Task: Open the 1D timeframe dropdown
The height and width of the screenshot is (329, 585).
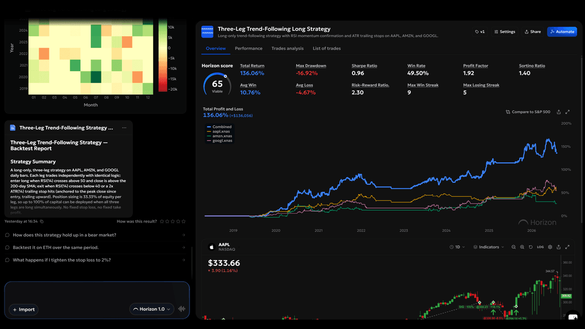Action: click(x=457, y=247)
